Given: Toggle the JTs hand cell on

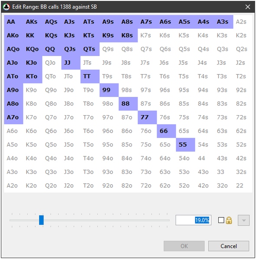Looking at the screenshot, I should tap(90, 63).
